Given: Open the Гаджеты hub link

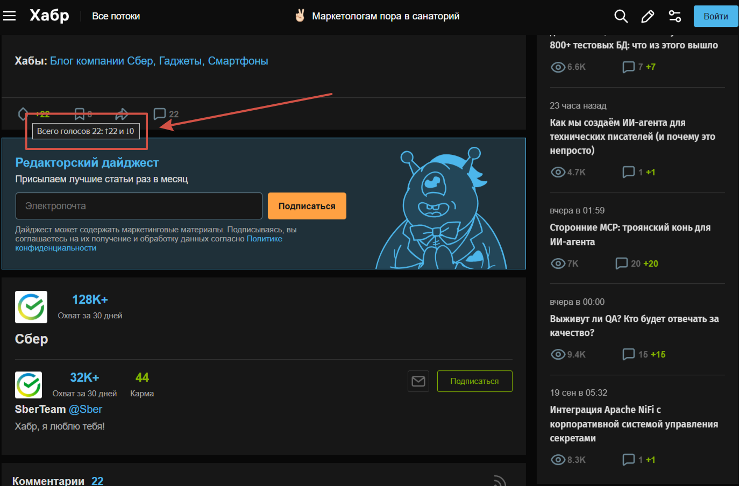Looking at the screenshot, I should [180, 61].
